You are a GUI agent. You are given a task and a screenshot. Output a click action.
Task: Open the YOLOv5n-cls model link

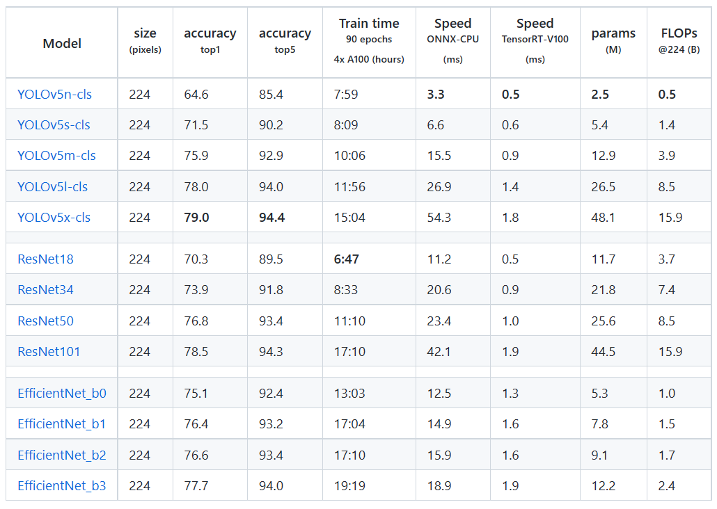pos(54,94)
